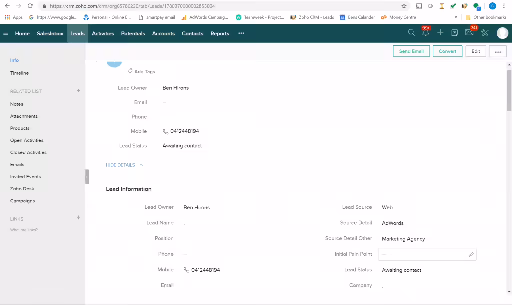Image resolution: width=512 pixels, height=305 pixels.
Task: Open the notifications bell
Action: pyautogui.click(x=425, y=33)
